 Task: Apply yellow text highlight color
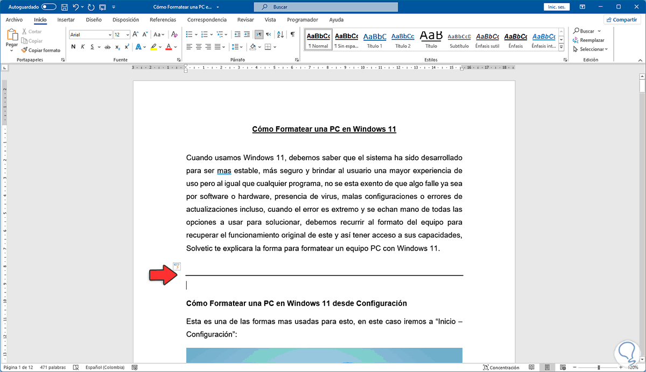pos(154,47)
